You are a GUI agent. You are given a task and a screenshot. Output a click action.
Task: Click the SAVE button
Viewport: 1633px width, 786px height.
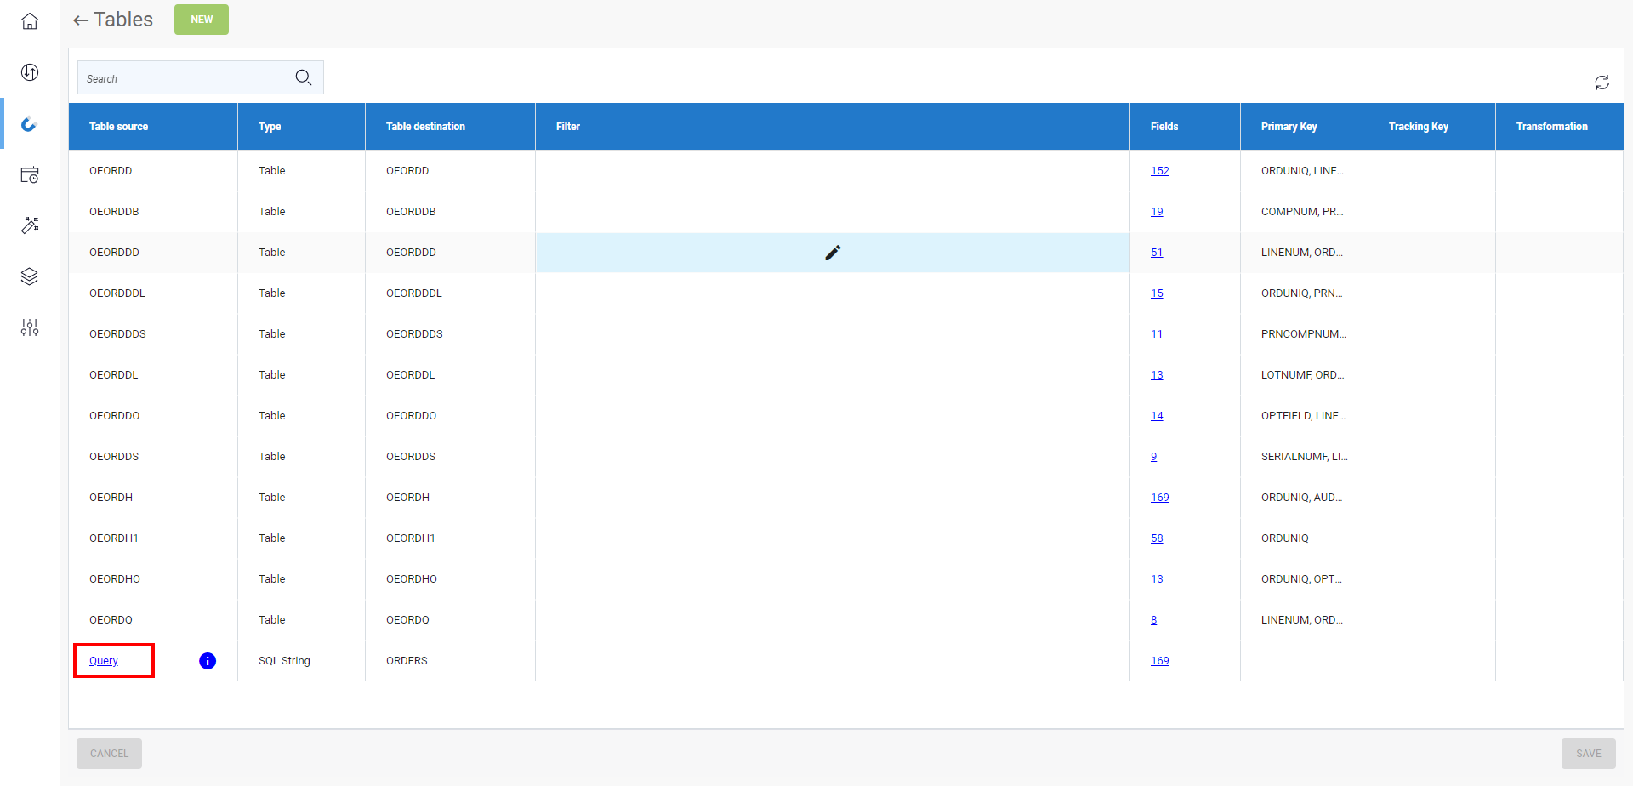pos(1588,754)
